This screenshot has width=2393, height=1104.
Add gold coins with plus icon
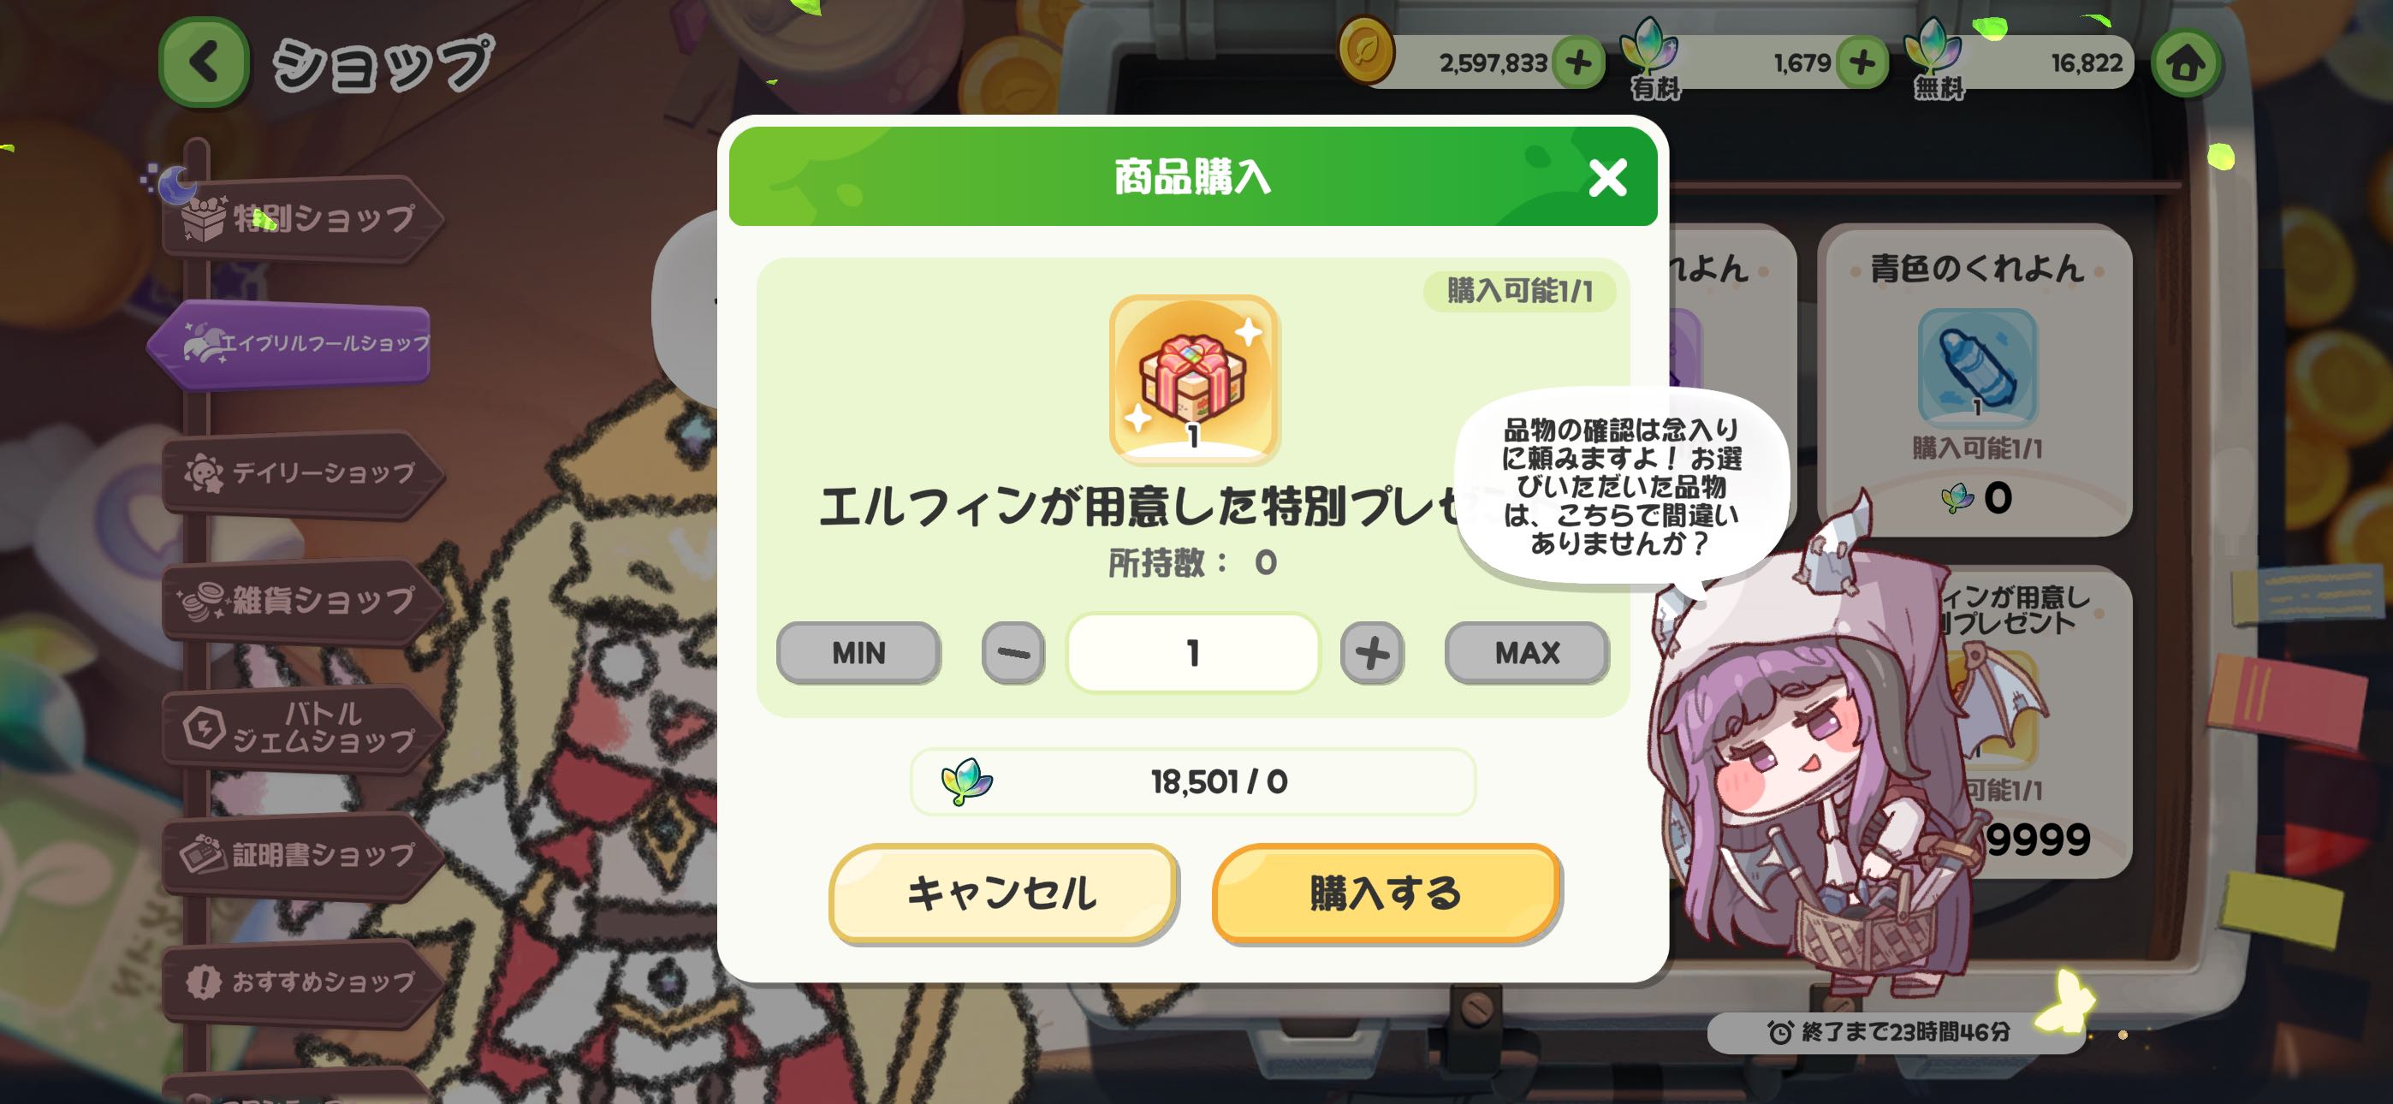pos(1578,63)
